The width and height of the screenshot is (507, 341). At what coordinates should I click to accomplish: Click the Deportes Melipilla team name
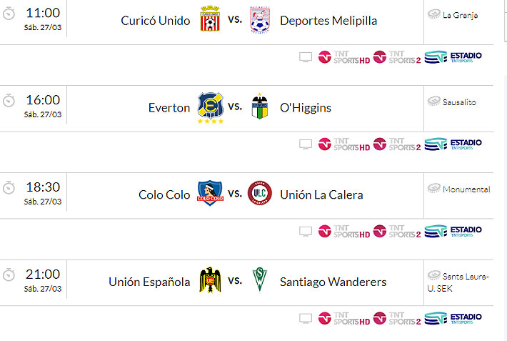(328, 21)
